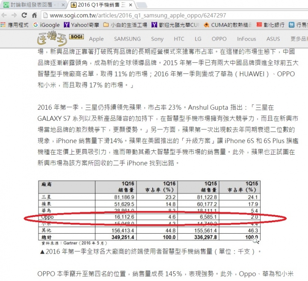Click the Anshul Gupta 指出 text
This screenshot has width=308, height=281.
pyautogui.click(x=215, y=108)
